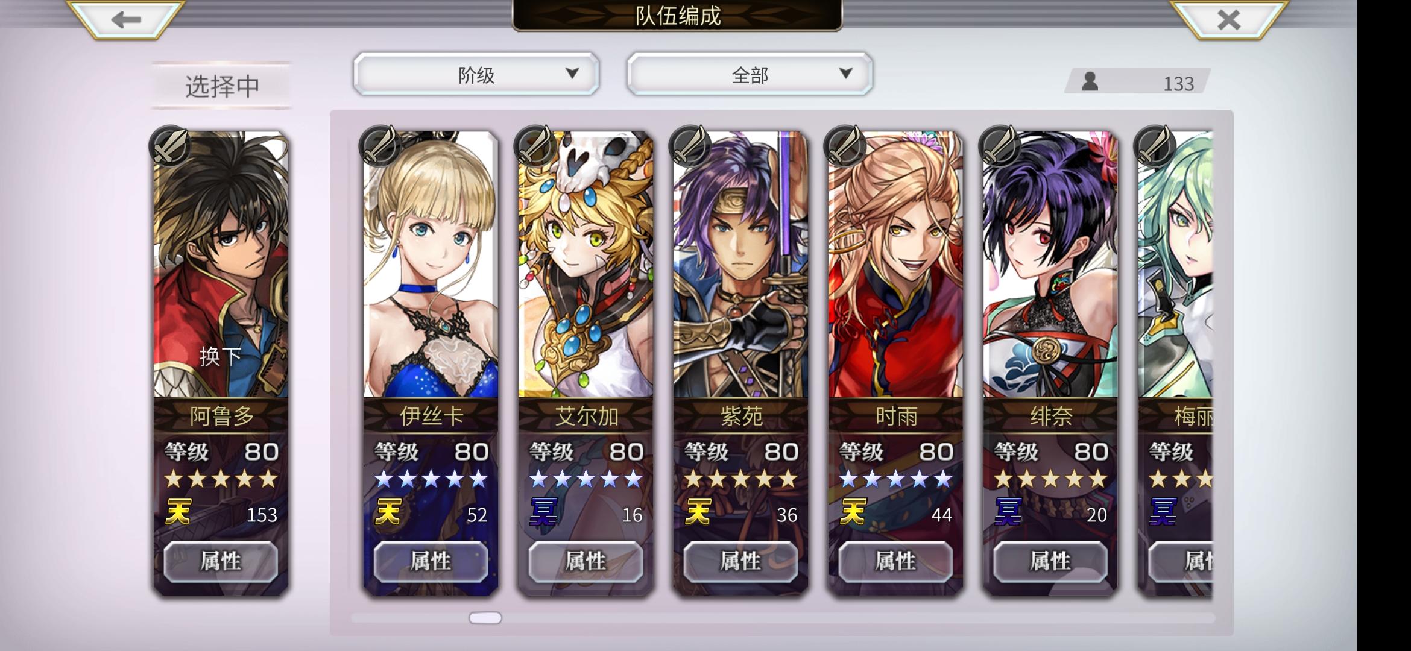Viewport: 1411px width, 651px height.
Task: Click the sword icon on 伊丝卡's card
Action: 379,145
